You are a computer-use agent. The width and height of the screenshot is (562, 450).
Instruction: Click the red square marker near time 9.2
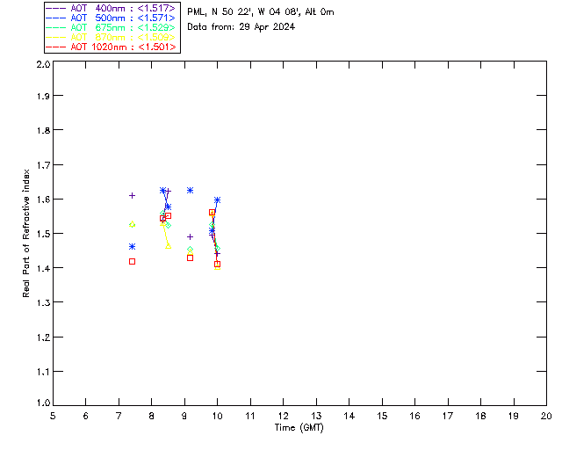(x=190, y=258)
